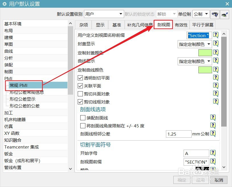Select 布局 in the category tree
Viewport: 232px width, 187px height.
coord(36,31)
